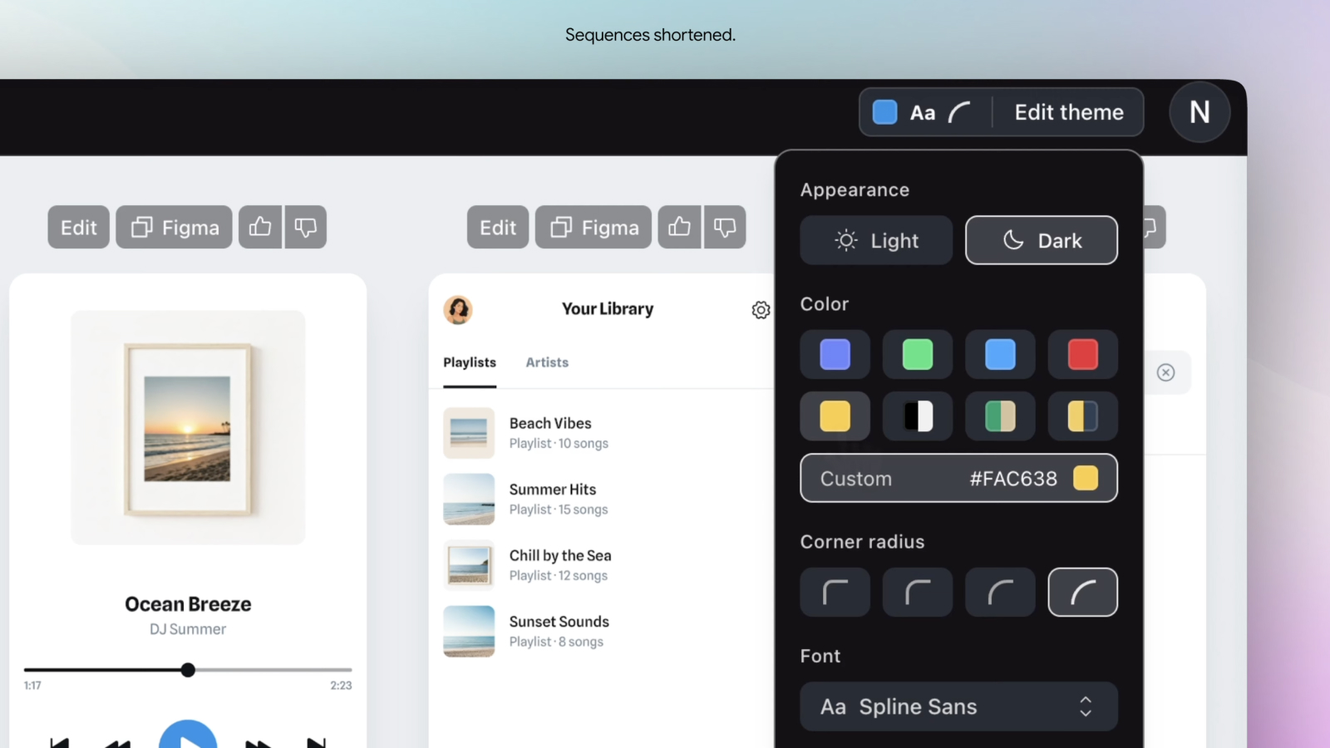The height and width of the screenshot is (748, 1330).
Task: Open the settings gear in Your Library
Action: [760, 309]
